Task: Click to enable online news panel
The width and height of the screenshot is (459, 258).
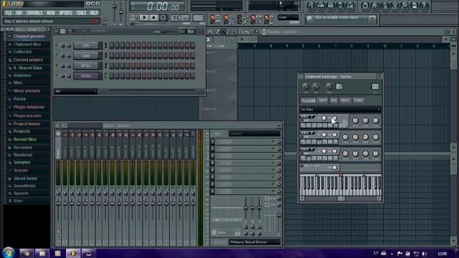Action: click(341, 19)
